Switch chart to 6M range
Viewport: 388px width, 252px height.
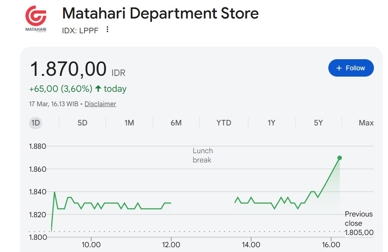click(x=176, y=123)
